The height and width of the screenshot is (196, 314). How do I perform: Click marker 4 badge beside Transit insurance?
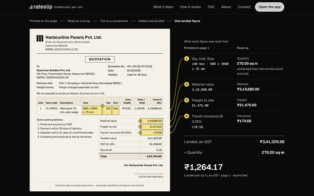point(140,132)
